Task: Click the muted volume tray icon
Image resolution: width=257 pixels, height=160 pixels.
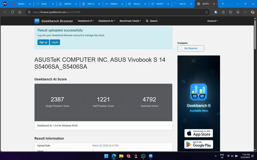Action: click(232, 156)
